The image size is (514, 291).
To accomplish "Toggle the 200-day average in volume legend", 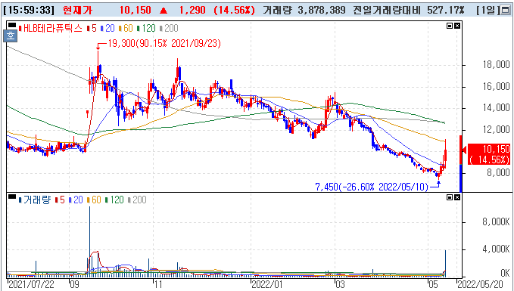I will [137, 200].
